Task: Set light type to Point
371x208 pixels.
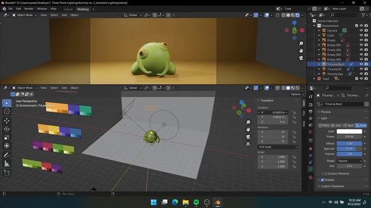Action: [x=324, y=125]
